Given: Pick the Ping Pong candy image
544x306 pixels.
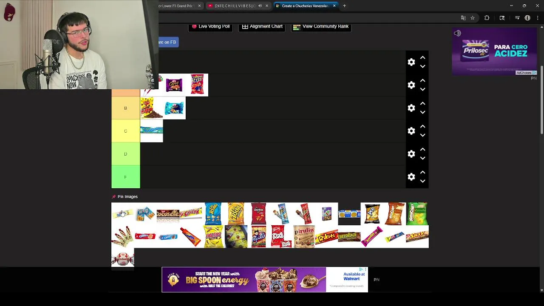Looking at the screenshot, I should point(281,237).
